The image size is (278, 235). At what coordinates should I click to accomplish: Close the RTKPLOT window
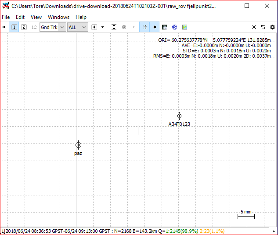click(x=267, y=6)
